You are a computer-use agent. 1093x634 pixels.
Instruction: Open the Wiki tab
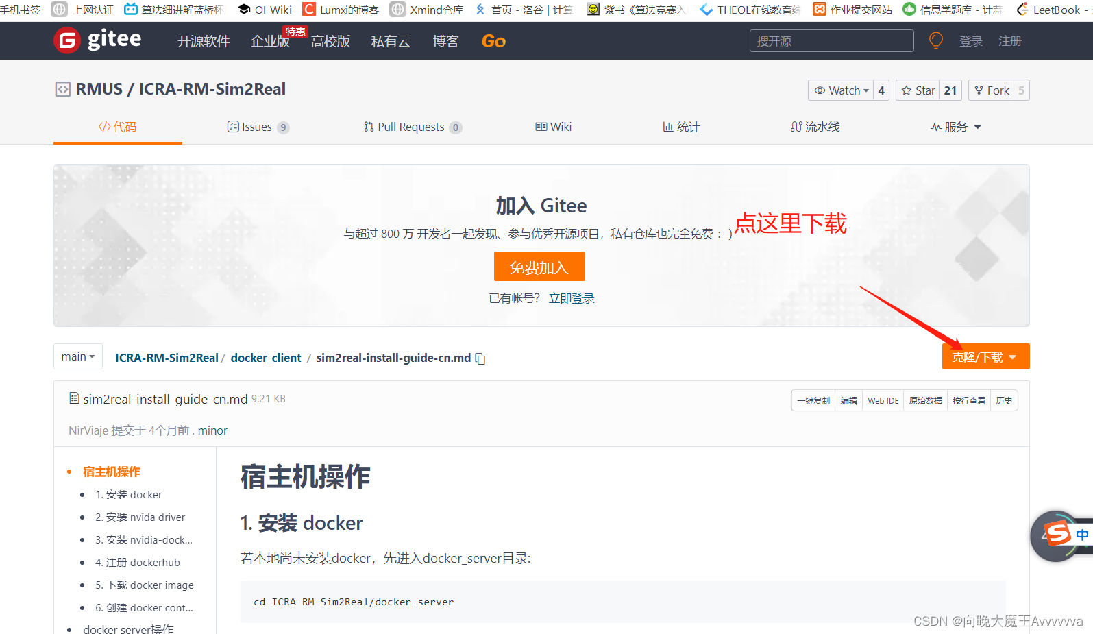554,127
